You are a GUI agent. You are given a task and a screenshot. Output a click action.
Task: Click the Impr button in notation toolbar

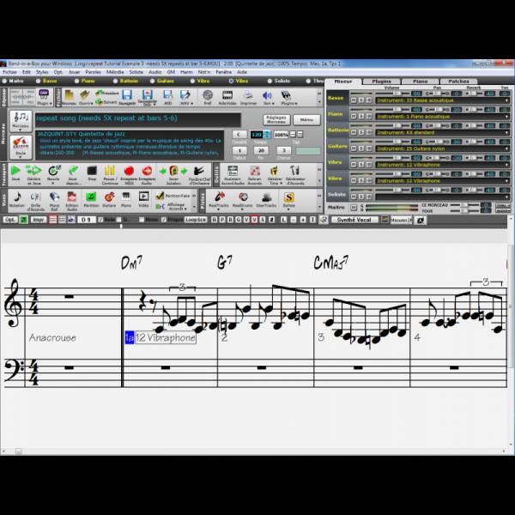point(38,220)
